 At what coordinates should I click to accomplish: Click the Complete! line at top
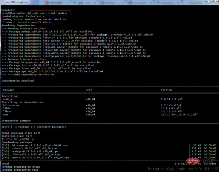pos(8,10)
